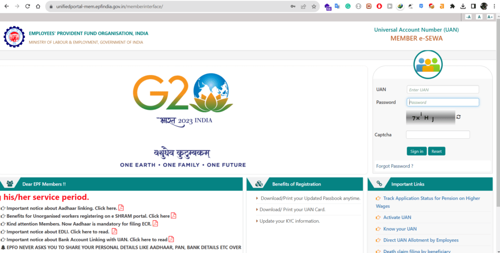Screen dimensions: 500x253
Task: Open the Google Translate extension icon
Action: coord(337,6)
